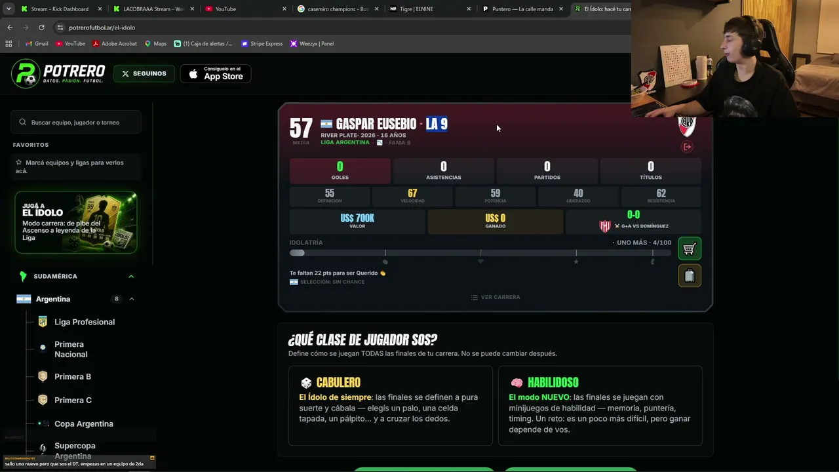Click the red exit-career icon
This screenshot has width=839, height=472.
point(687,147)
